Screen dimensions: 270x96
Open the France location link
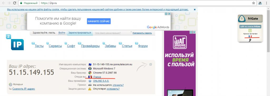97,77
